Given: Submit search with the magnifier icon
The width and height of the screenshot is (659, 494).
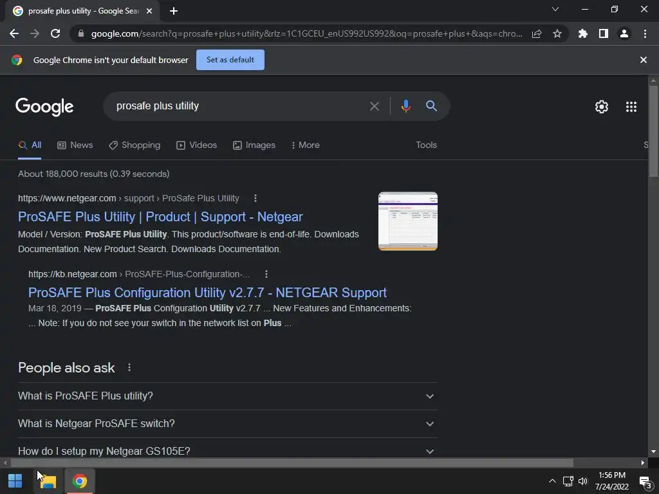Looking at the screenshot, I should pyautogui.click(x=432, y=106).
